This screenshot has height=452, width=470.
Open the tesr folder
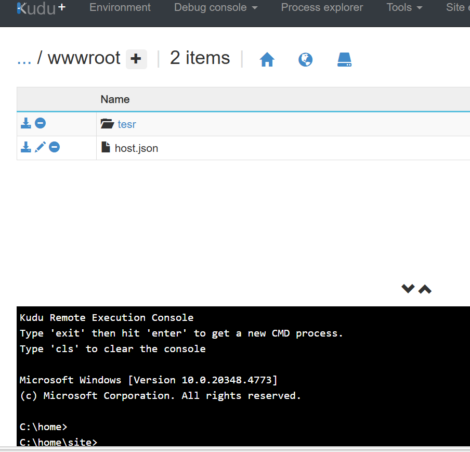click(127, 124)
